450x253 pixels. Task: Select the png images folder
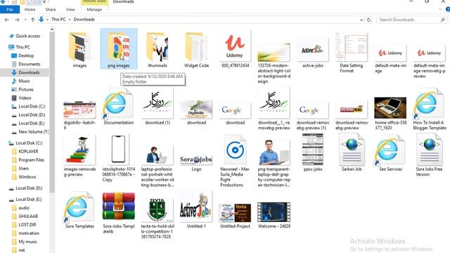[119, 48]
